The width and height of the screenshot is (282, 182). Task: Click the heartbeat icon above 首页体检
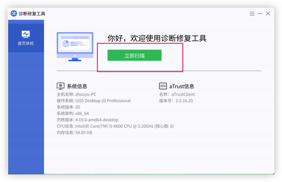tap(26, 34)
